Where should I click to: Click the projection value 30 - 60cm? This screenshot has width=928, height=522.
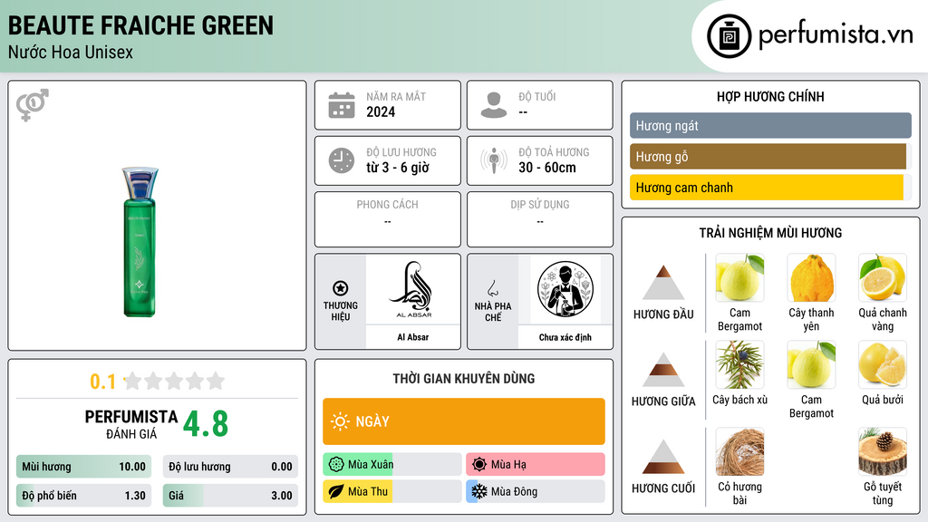(547, 168)
